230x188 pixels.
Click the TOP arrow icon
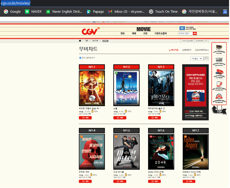click(x=219, y=110)
